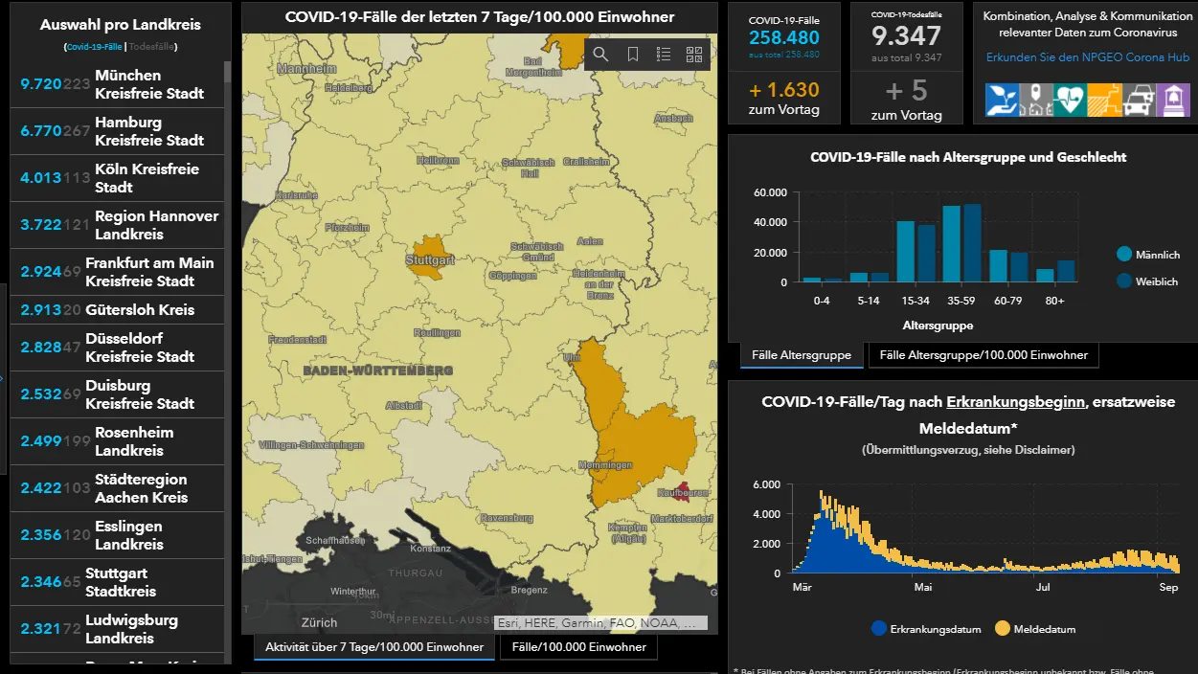Select Gütersloh Kreis list entry

(117, 309)
